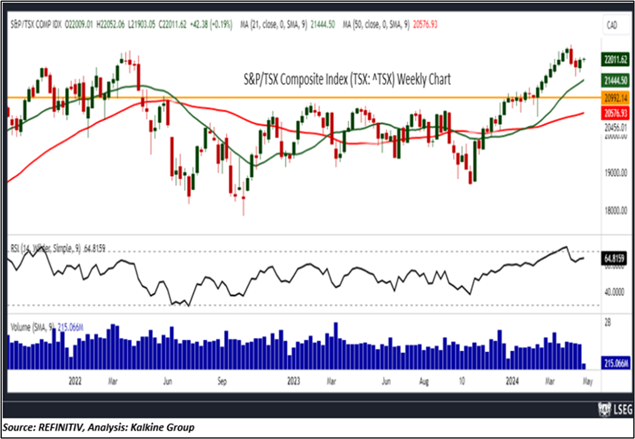Click the 40.0000 RSI axis label

point(613,292)
